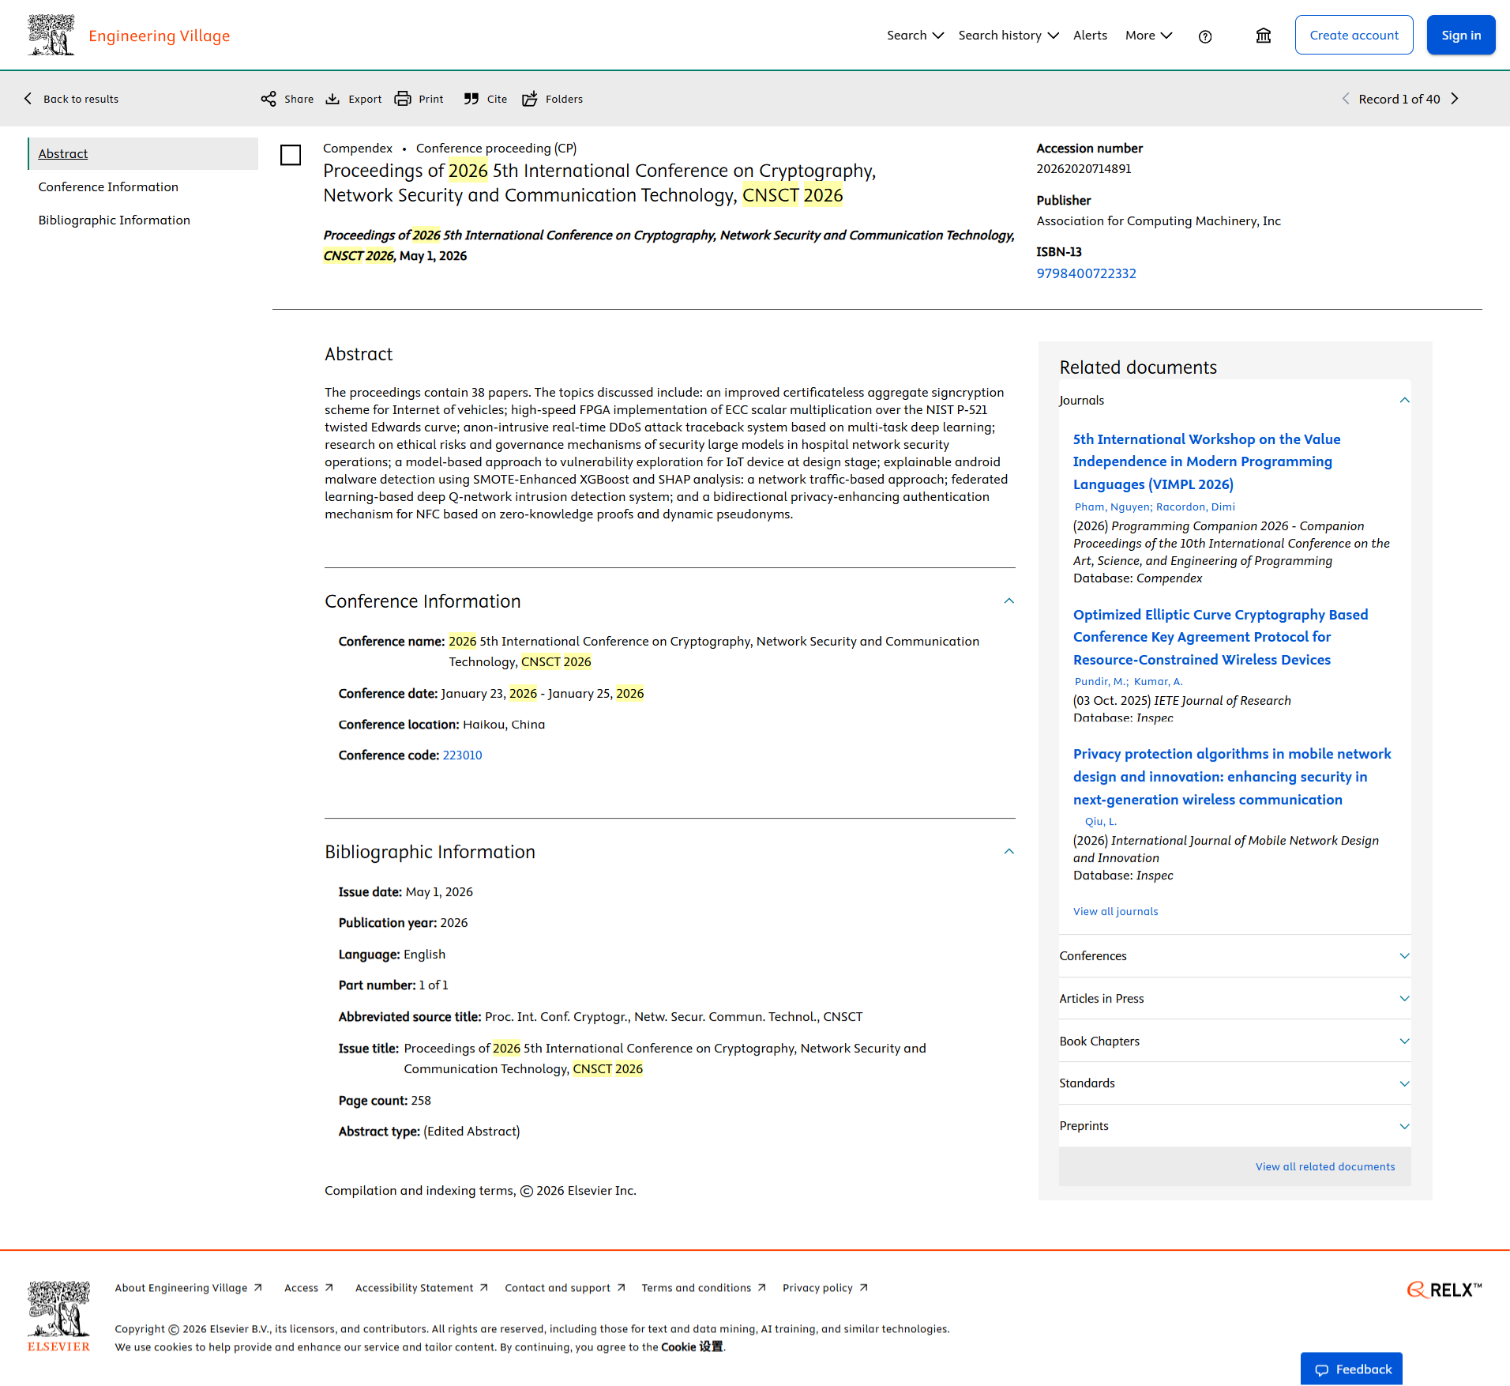The image size is (1510, 1386).
Task: Open the More dropdown menu
Action: click(x=1149, y=36)
